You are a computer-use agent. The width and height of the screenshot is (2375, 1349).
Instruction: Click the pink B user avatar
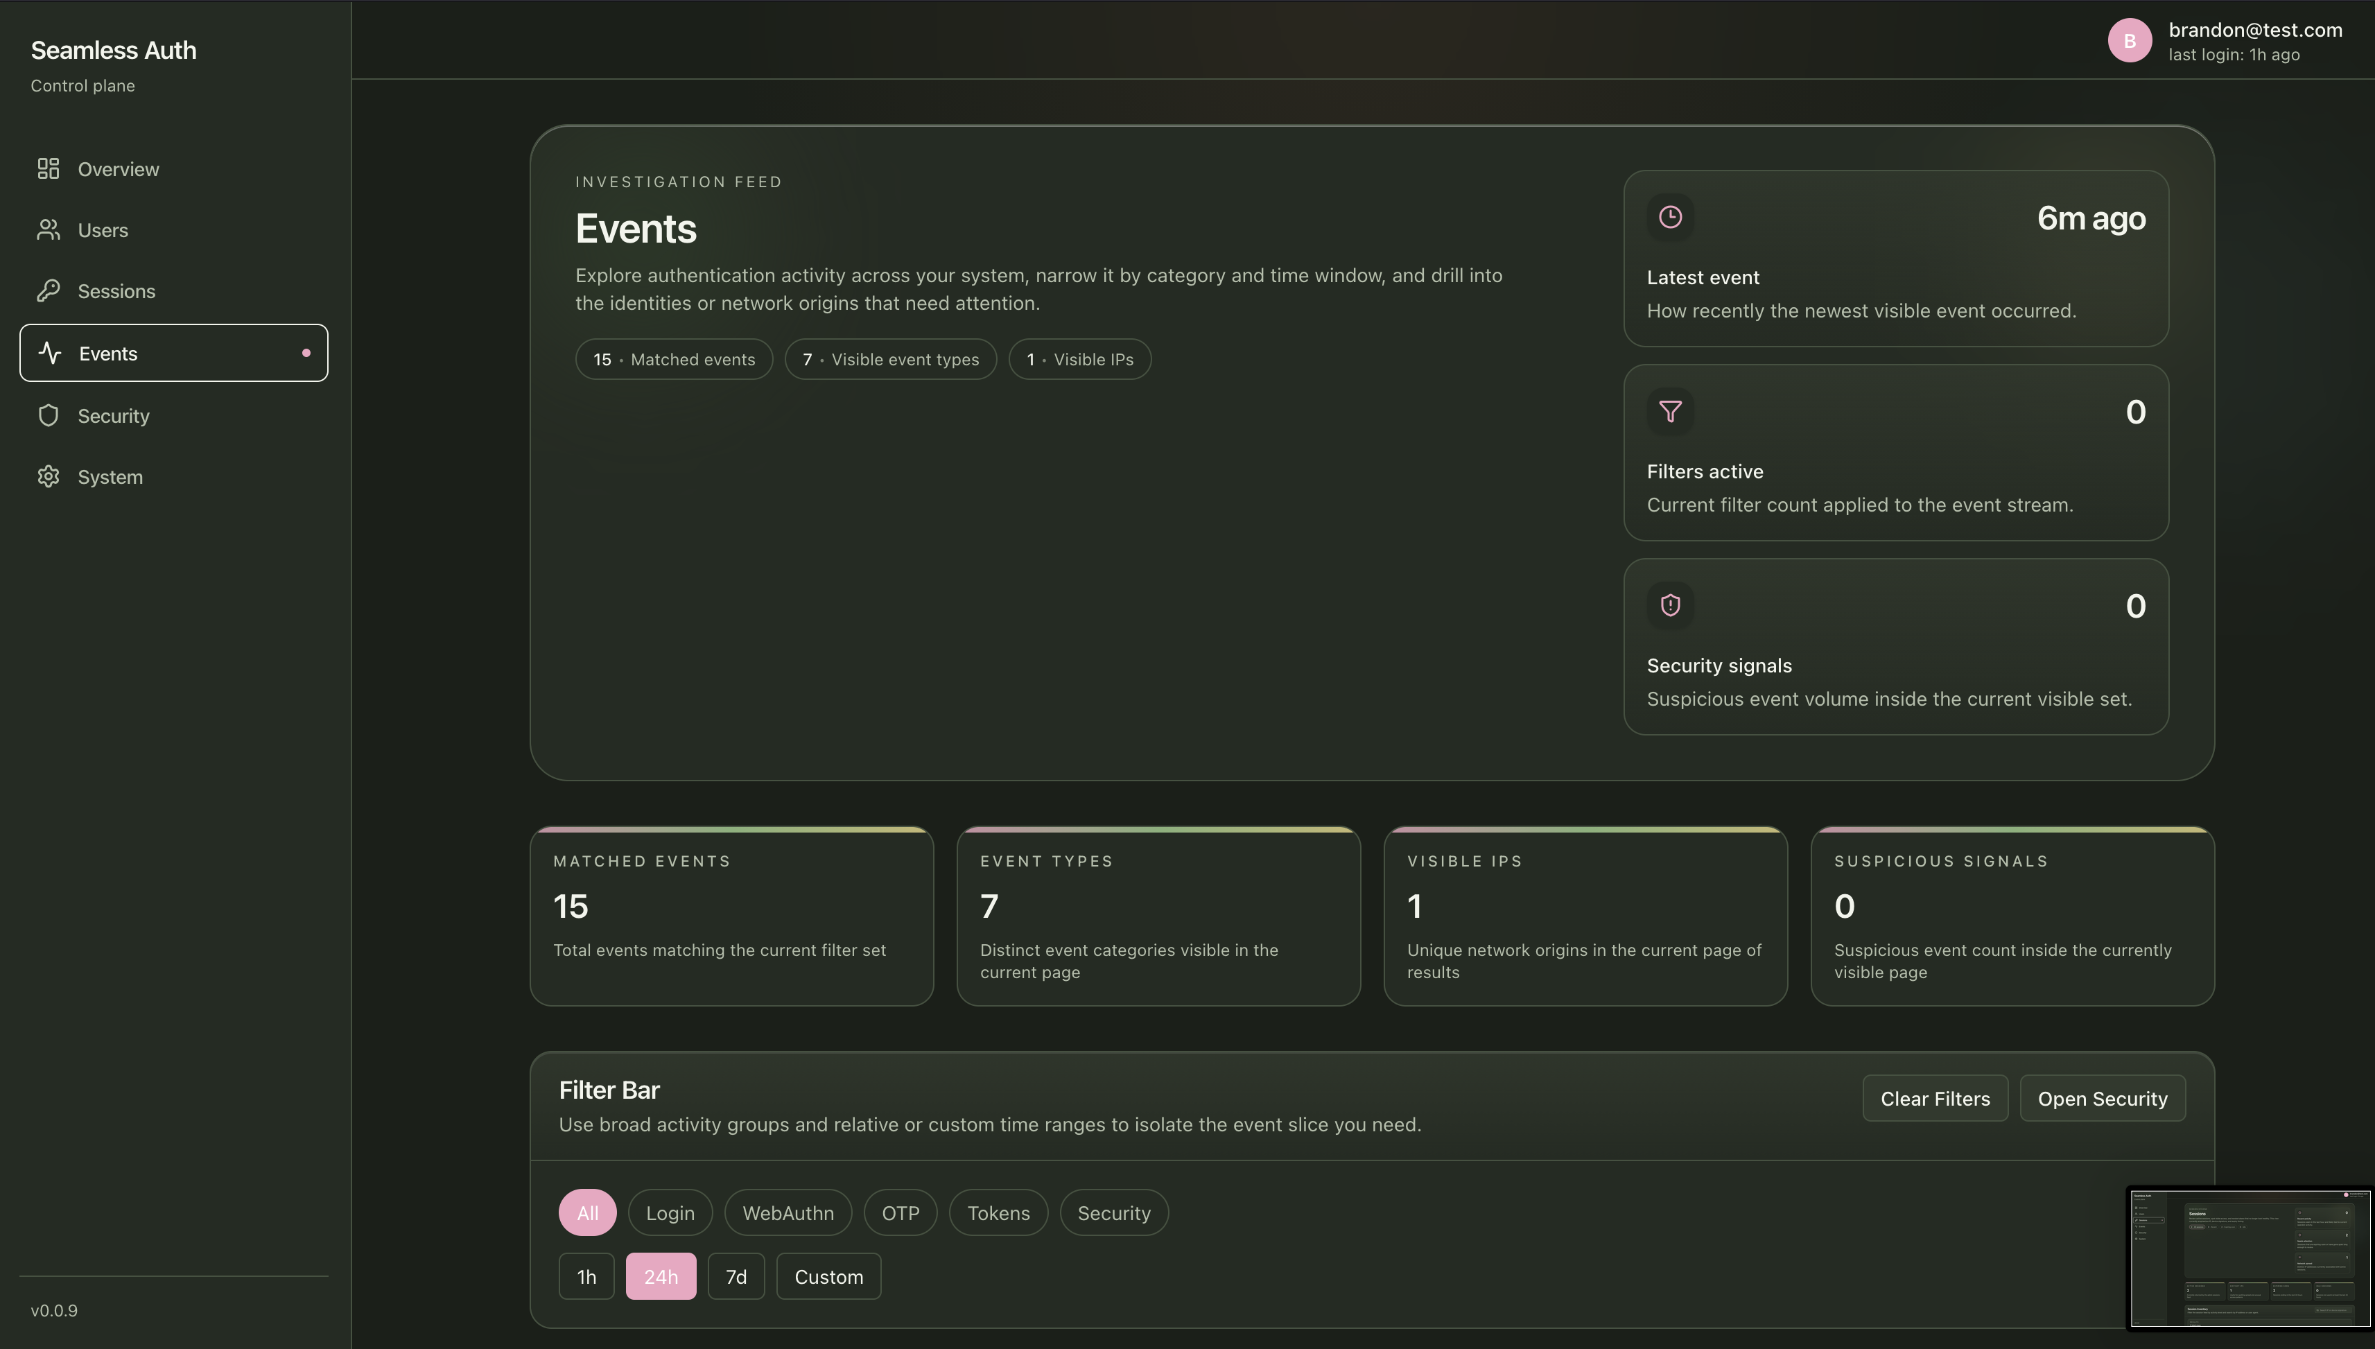coord(2130,41)
